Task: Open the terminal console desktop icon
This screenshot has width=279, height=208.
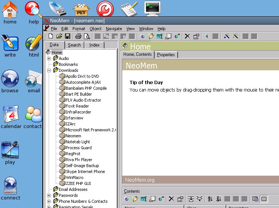Action: click(152, 9)
